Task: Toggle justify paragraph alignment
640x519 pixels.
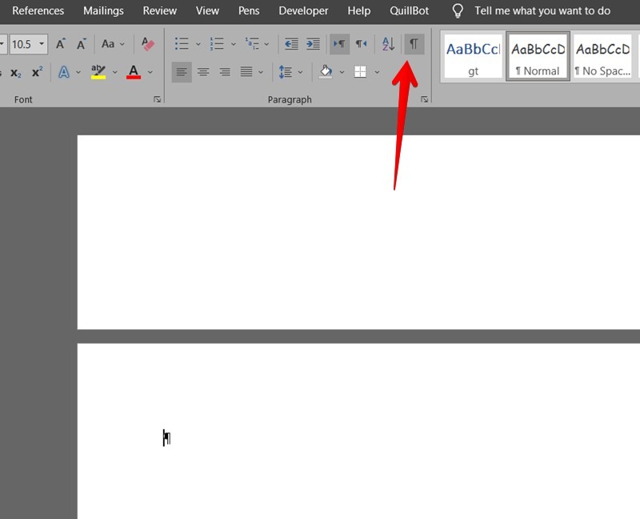Action: point(246,72)
